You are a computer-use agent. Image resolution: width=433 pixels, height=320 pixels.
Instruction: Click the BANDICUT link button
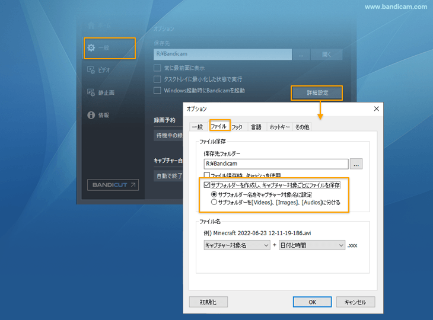click(x=113, y=185)
